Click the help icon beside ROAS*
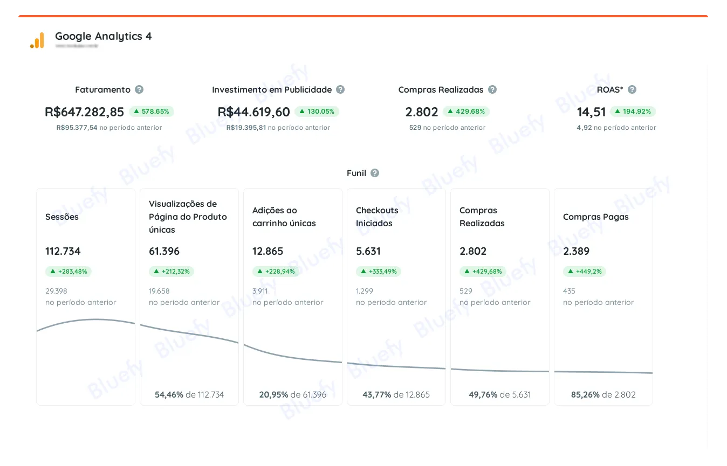 (632, 89)
